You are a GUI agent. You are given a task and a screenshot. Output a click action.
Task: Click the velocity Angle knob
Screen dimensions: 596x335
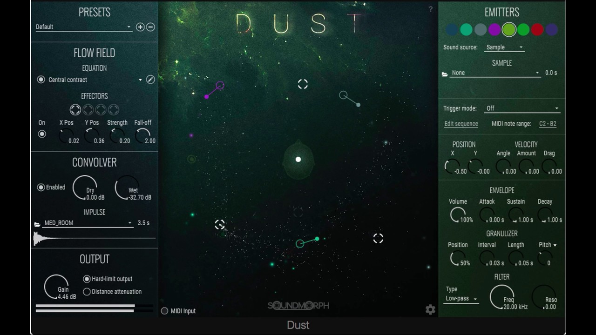(503, 167)
